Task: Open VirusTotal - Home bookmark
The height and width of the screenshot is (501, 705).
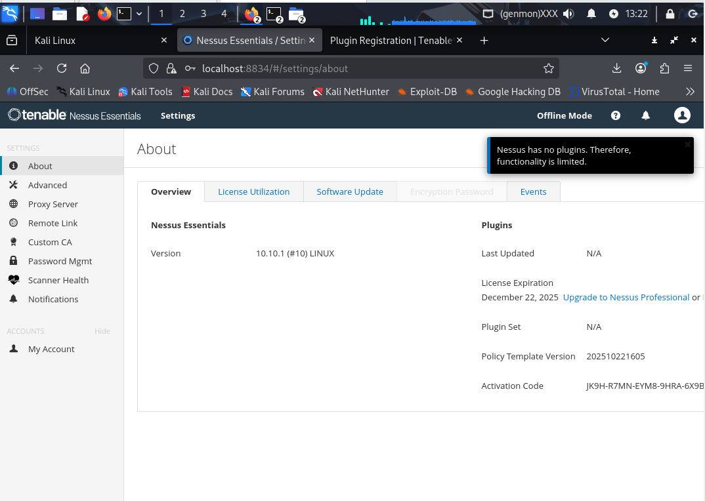Action: [x=614, y=92]
